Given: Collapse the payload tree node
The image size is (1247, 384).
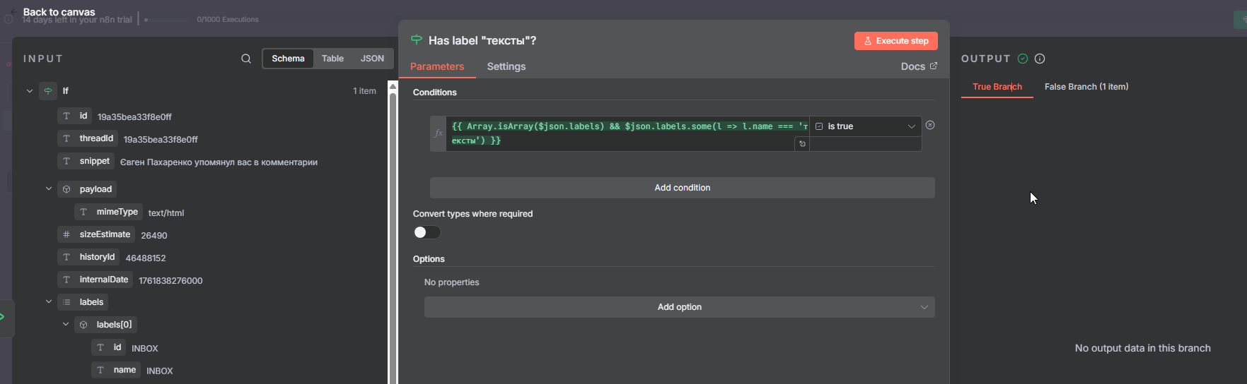Looking at the screenshot, I should [49, 189].
